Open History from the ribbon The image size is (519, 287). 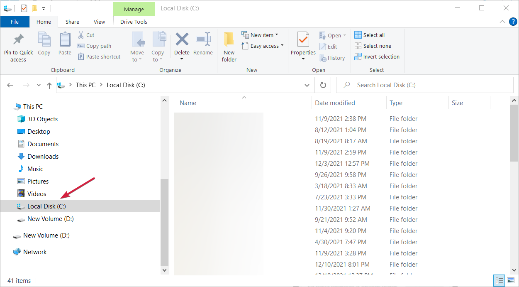pyautogui.click(x=332, y=58)
